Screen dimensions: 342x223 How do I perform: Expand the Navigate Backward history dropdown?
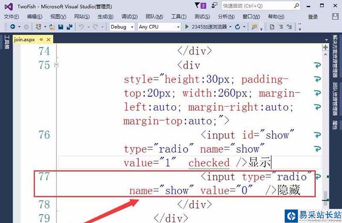pos(19,27)
